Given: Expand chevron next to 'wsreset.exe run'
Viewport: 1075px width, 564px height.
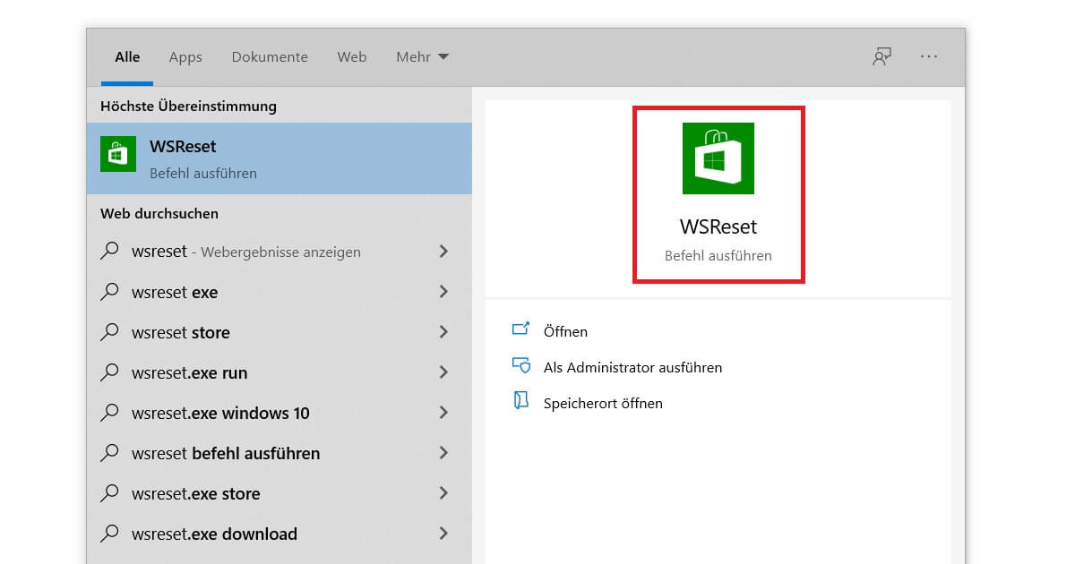Looking at the screenshot, I should tap(443, 372).
